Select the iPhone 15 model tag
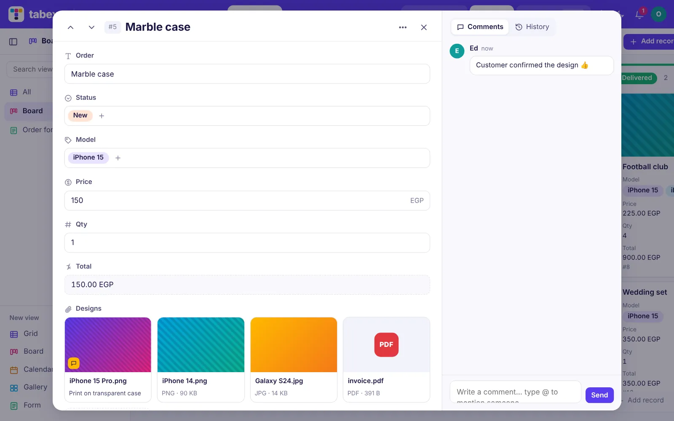674x421 pixels. pyautogui.click(x=88, y=157)
